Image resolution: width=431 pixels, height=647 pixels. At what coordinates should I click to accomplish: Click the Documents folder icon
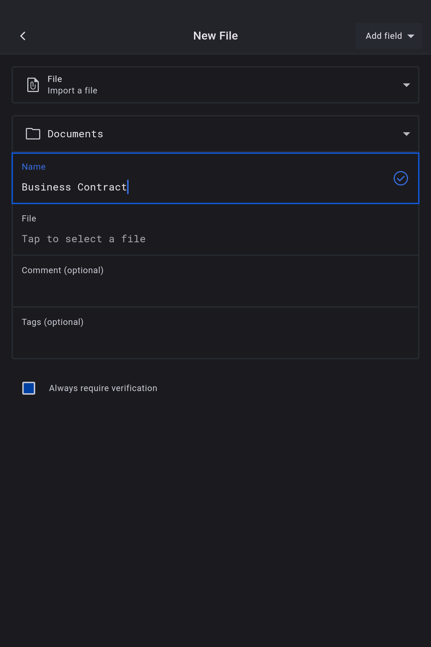pyautogui.click(x=33, y=134)
